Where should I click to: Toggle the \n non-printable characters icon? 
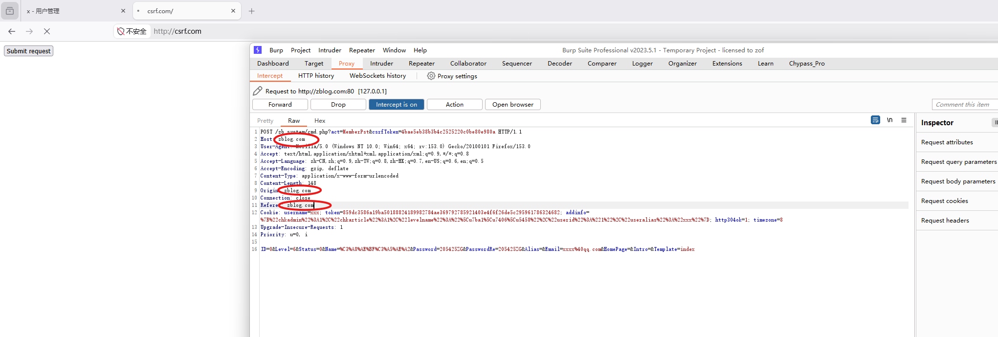coord(890,120)
